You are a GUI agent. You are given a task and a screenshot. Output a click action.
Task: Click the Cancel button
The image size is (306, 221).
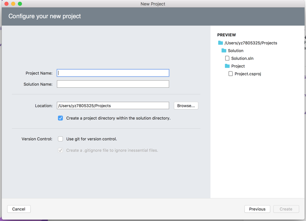19,209
